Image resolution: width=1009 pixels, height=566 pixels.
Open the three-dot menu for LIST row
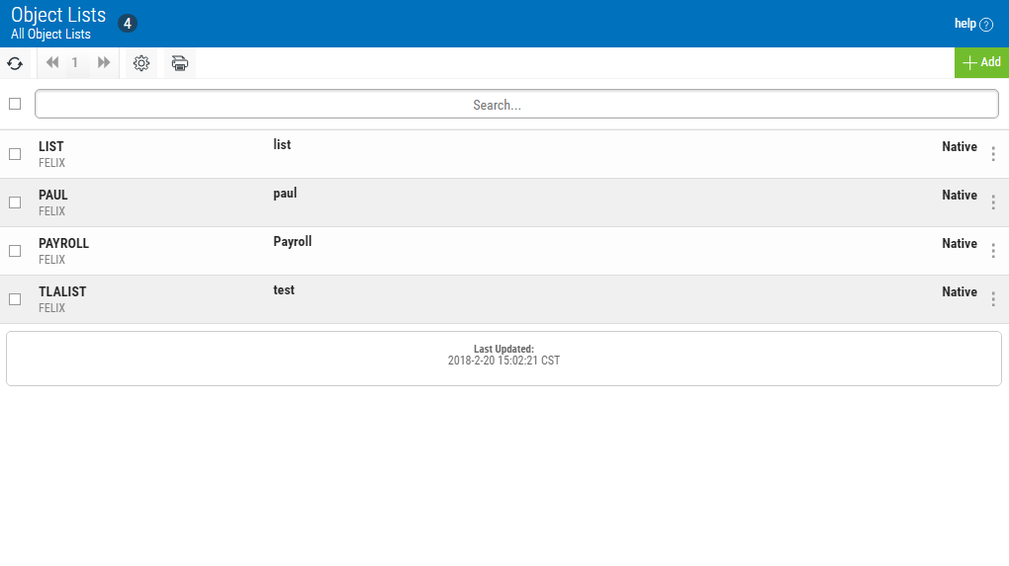993,154
